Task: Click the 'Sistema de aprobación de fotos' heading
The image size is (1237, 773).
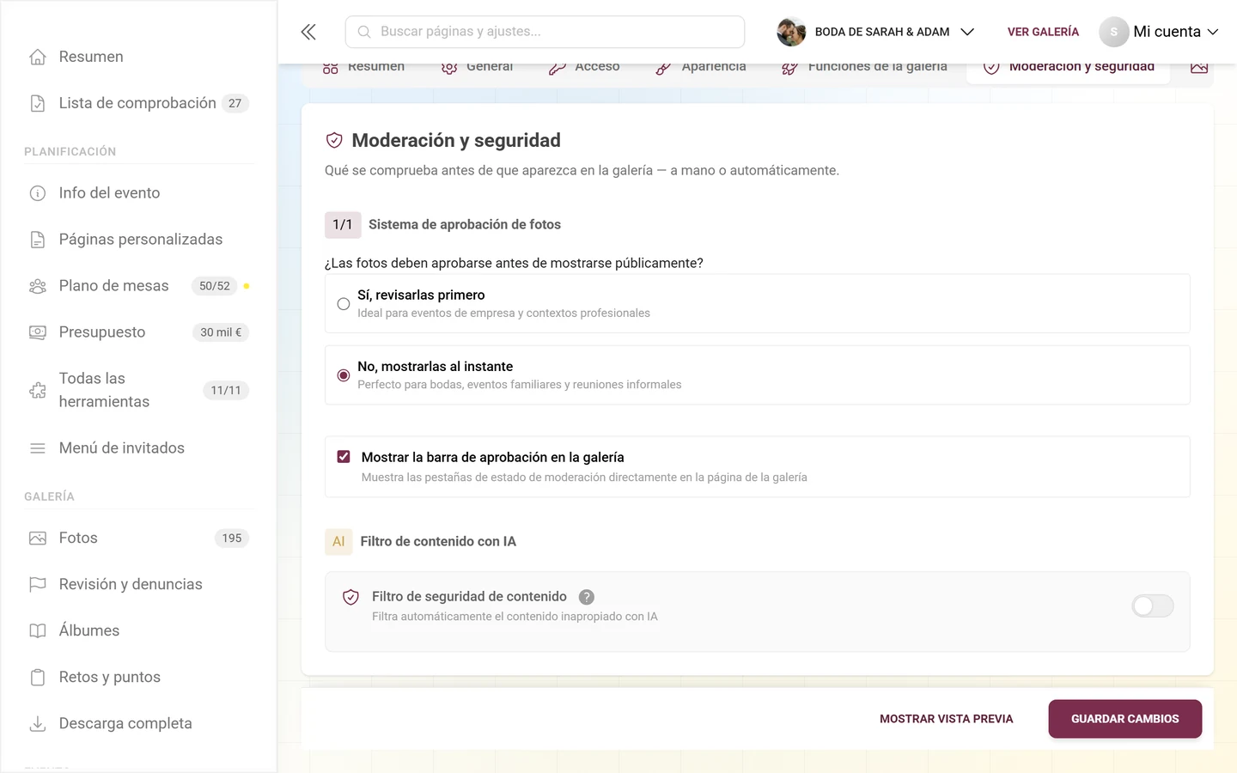Action: click(x=465, y=225)
